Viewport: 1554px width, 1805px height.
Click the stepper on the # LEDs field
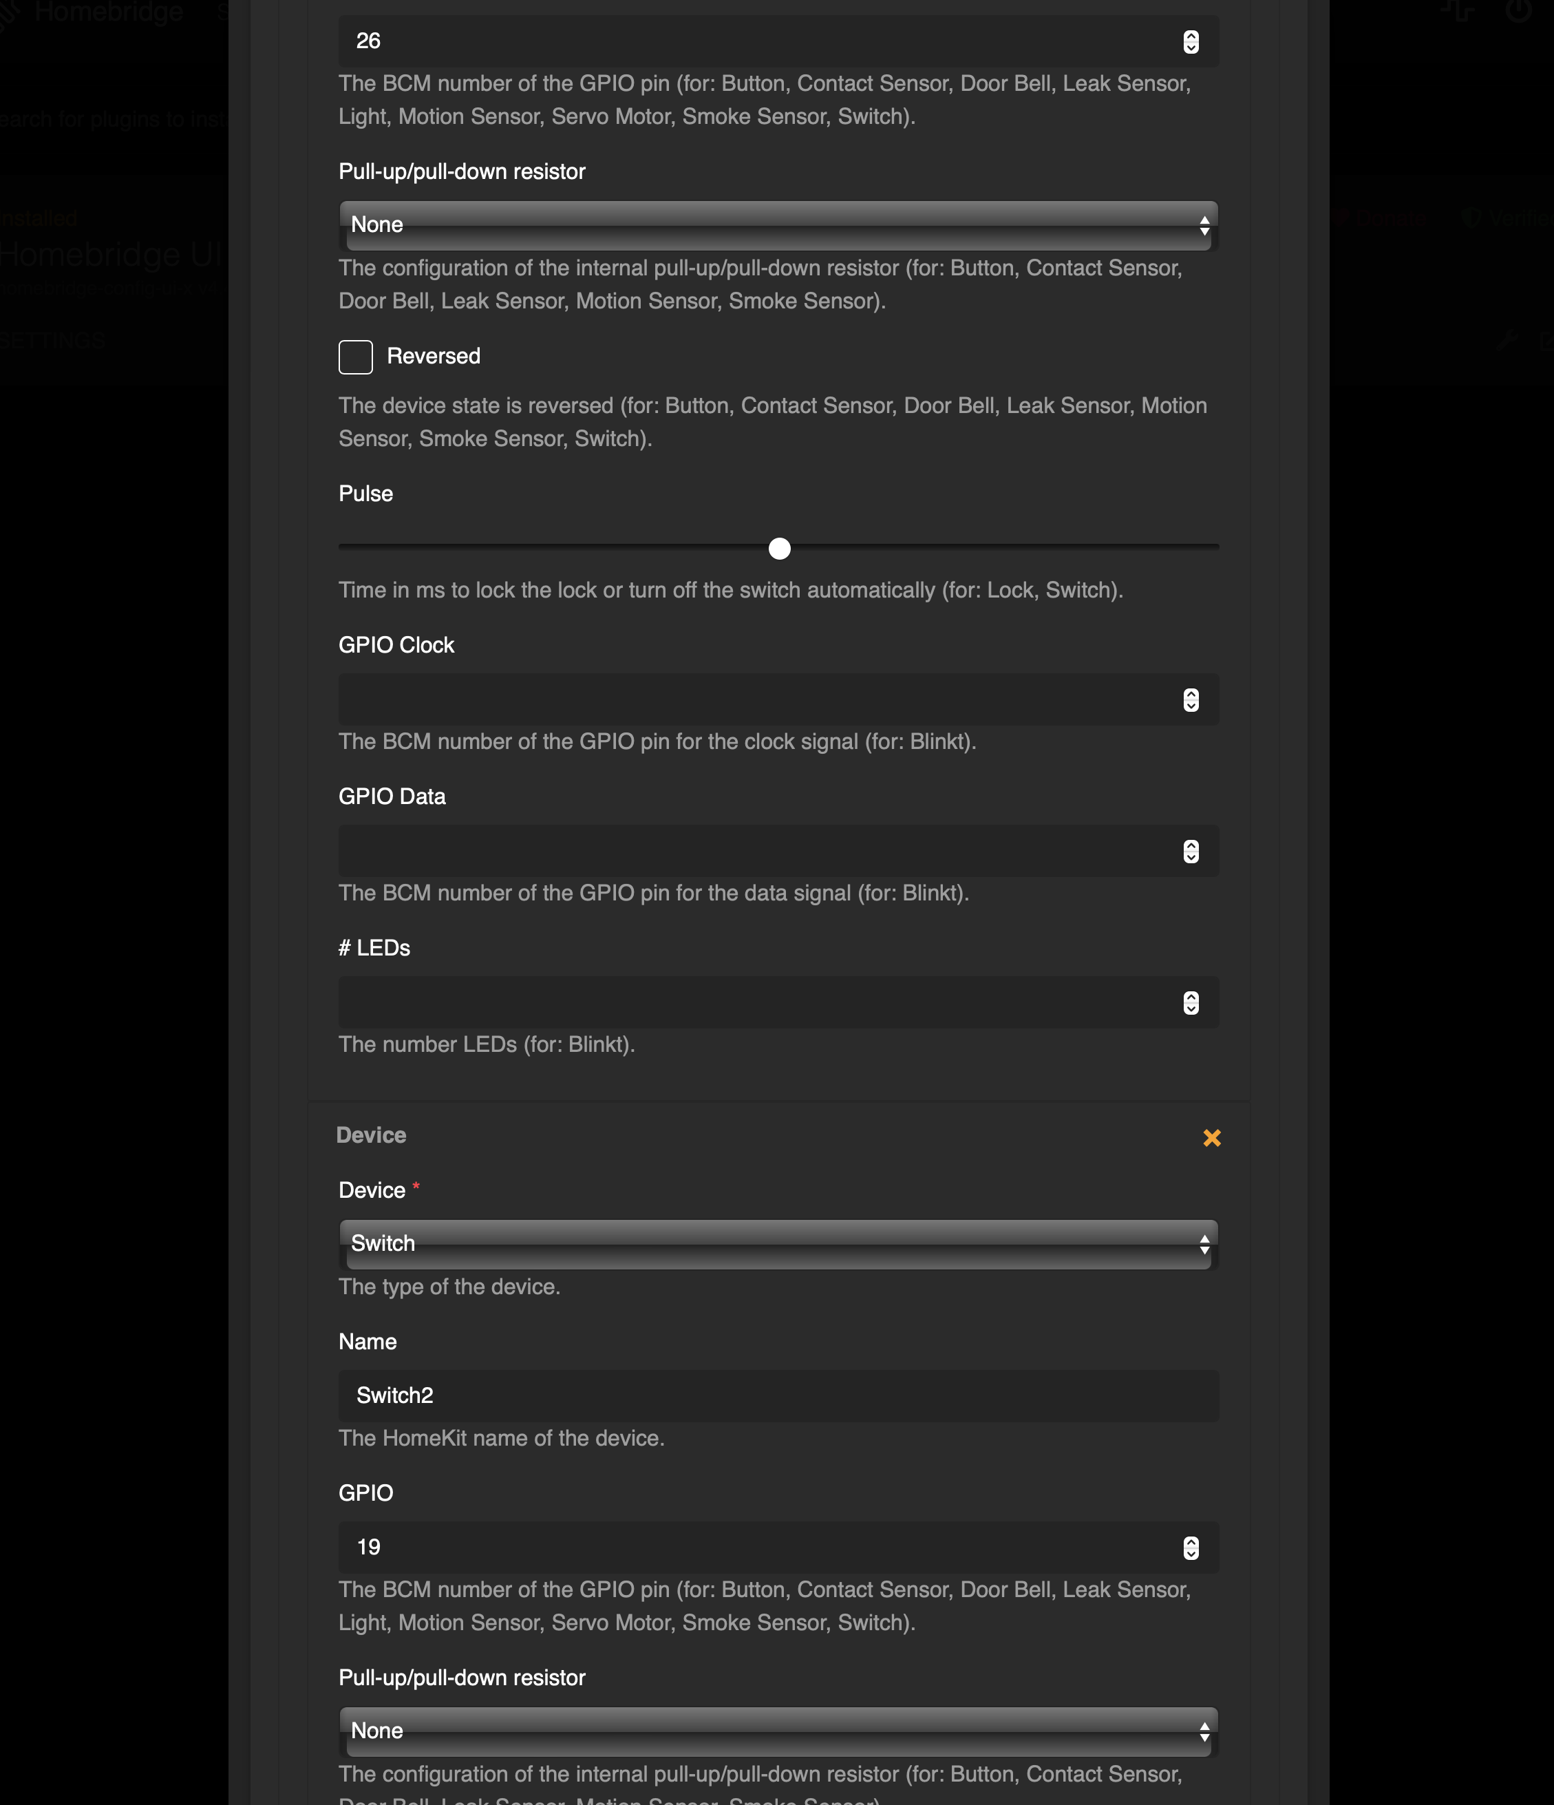pyautogui.click(x=1191, y=1003)
